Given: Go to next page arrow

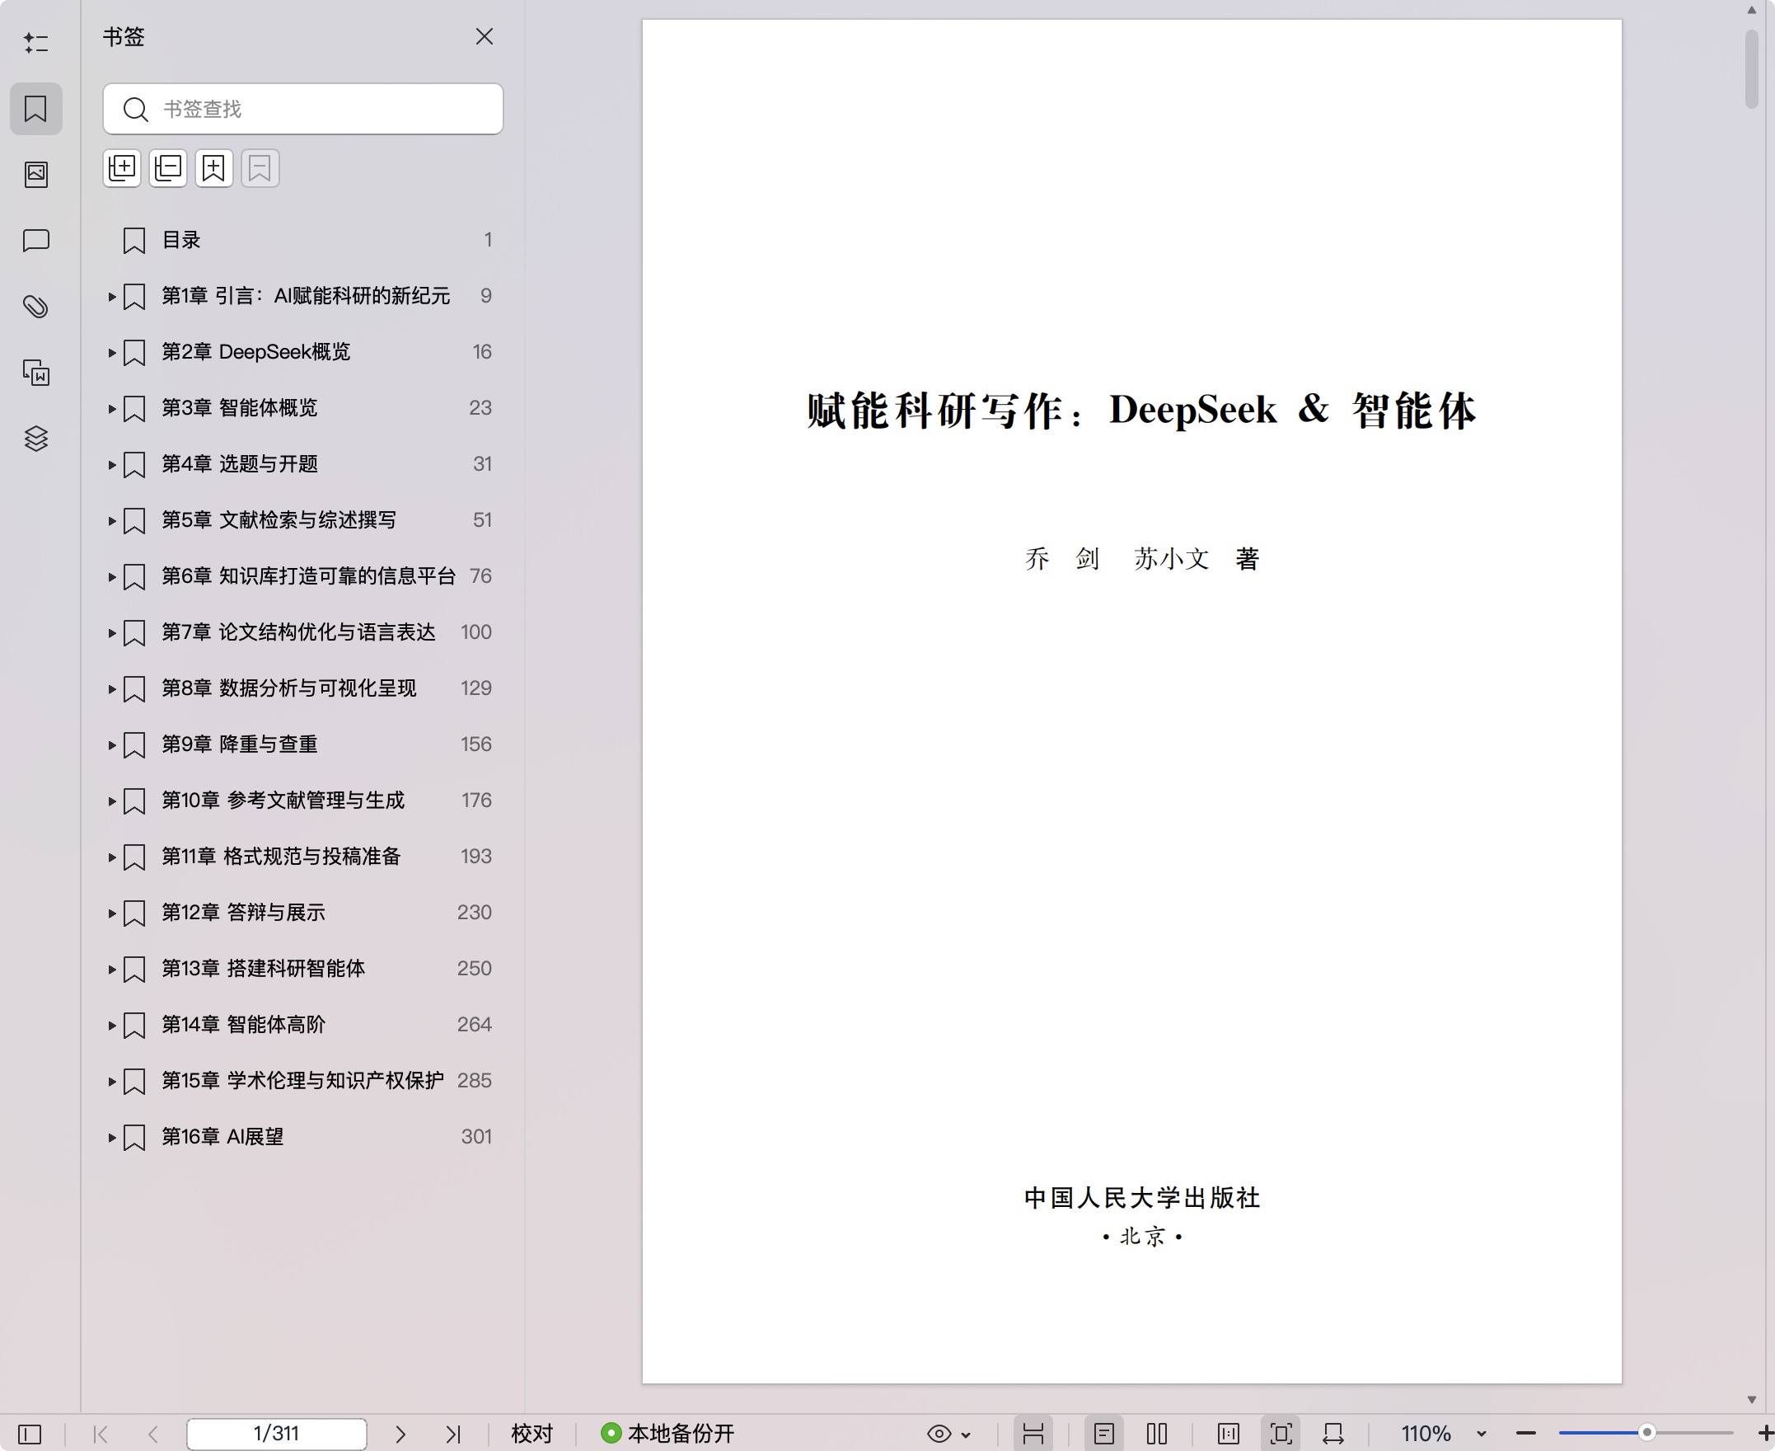Looking at the screenshot, I should click(x=401, y=1435).
